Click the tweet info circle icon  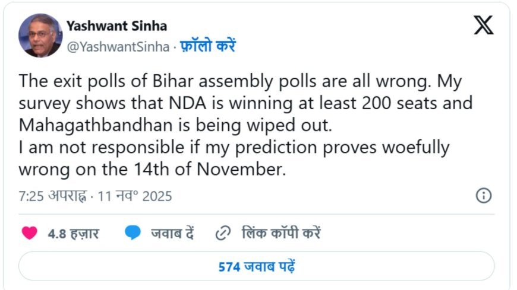pyautogui.click(x=484, y=196)
